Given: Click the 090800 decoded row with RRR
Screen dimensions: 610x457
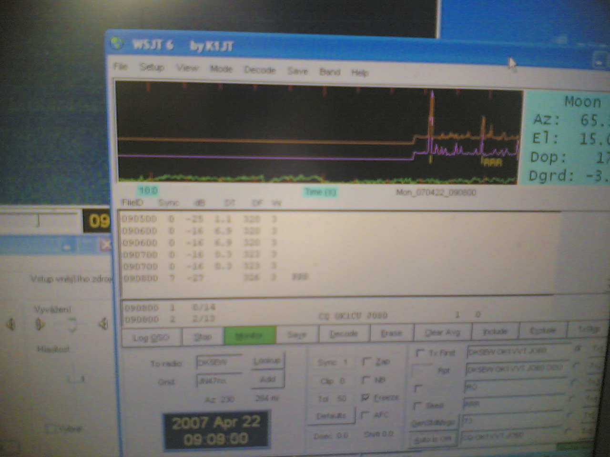Looking at the screenshot, I should (x=215, y=277).
